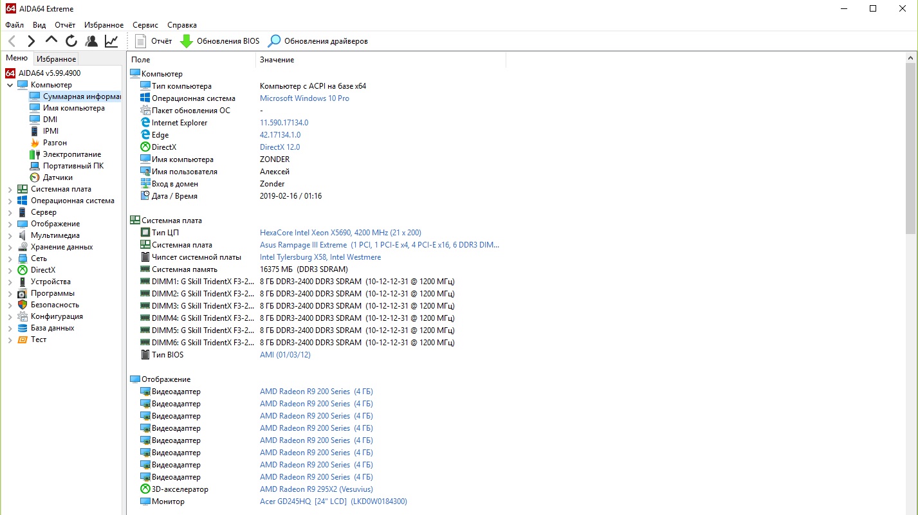Click the Тест benchmark icon in the tree
Screen dimensions: 918x515
coord(23,339)
